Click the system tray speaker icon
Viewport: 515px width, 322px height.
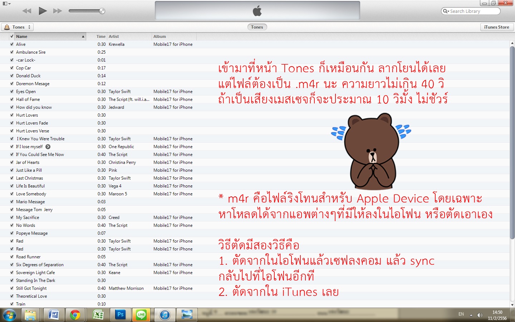coord(480,315)
